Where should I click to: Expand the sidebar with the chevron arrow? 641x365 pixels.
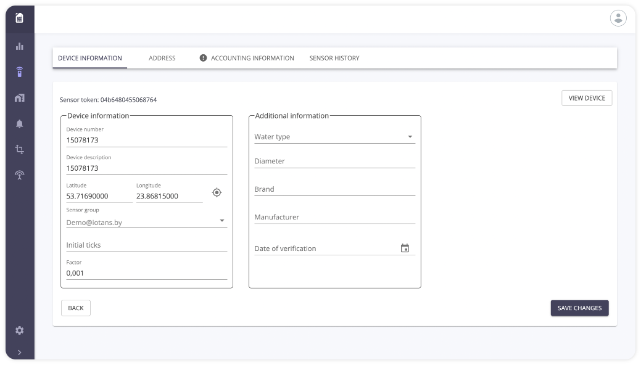click(19, 352)
